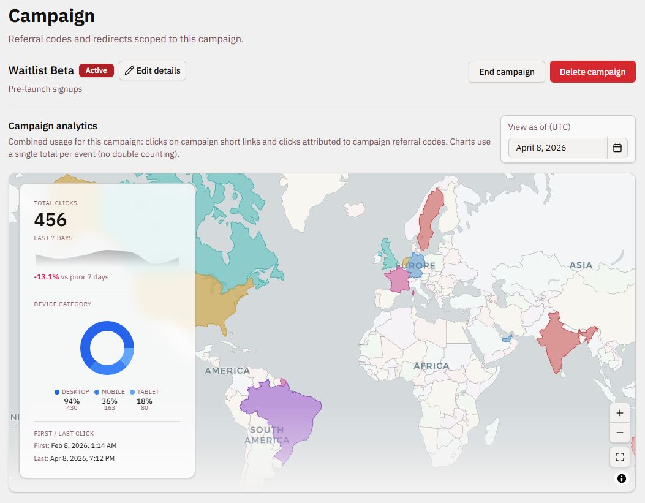Open the calendar date picker icon
645x503 pixels.
617,148
